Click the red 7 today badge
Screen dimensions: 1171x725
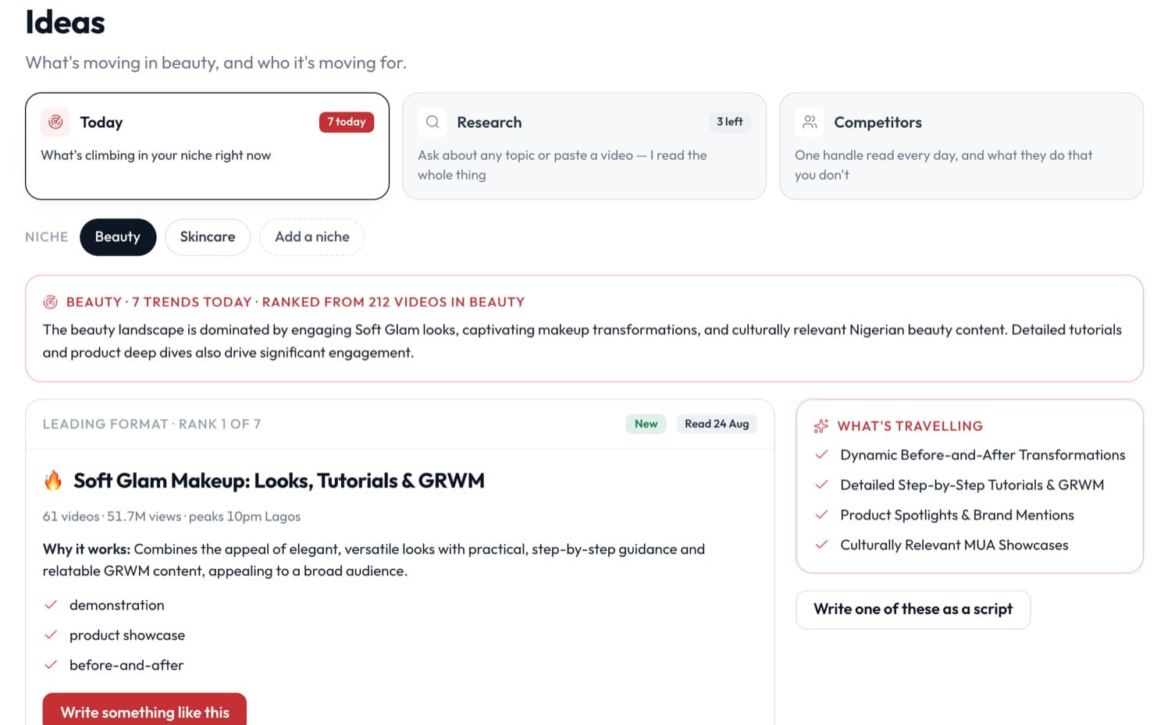[347, 122]
